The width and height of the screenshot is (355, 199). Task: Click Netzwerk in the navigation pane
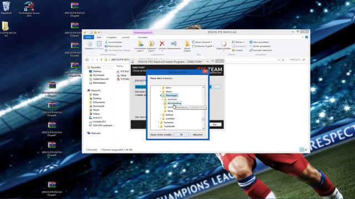pos(94,133)
